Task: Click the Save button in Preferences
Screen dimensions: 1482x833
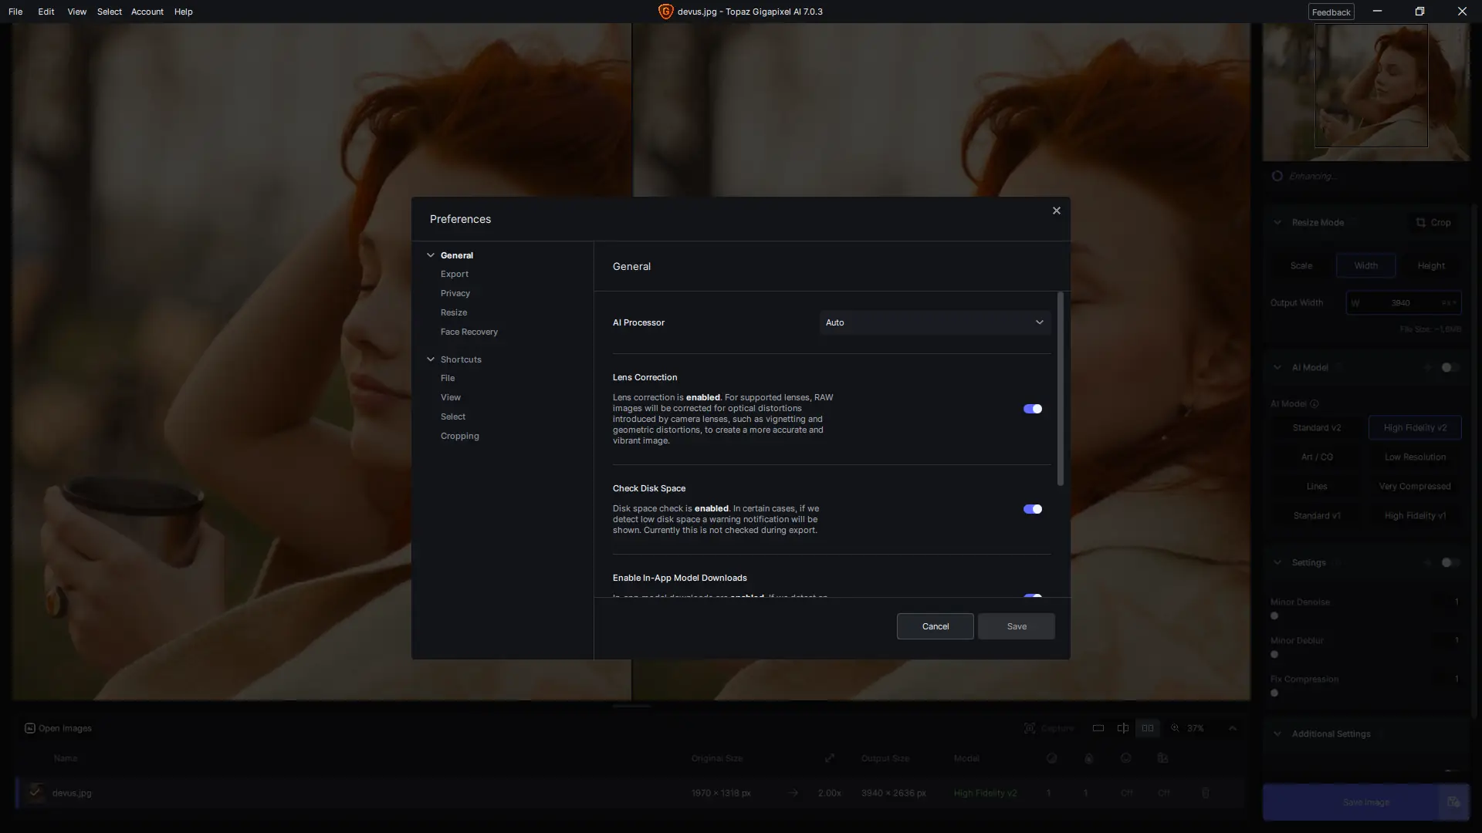Action: [x=1016, y=626]
